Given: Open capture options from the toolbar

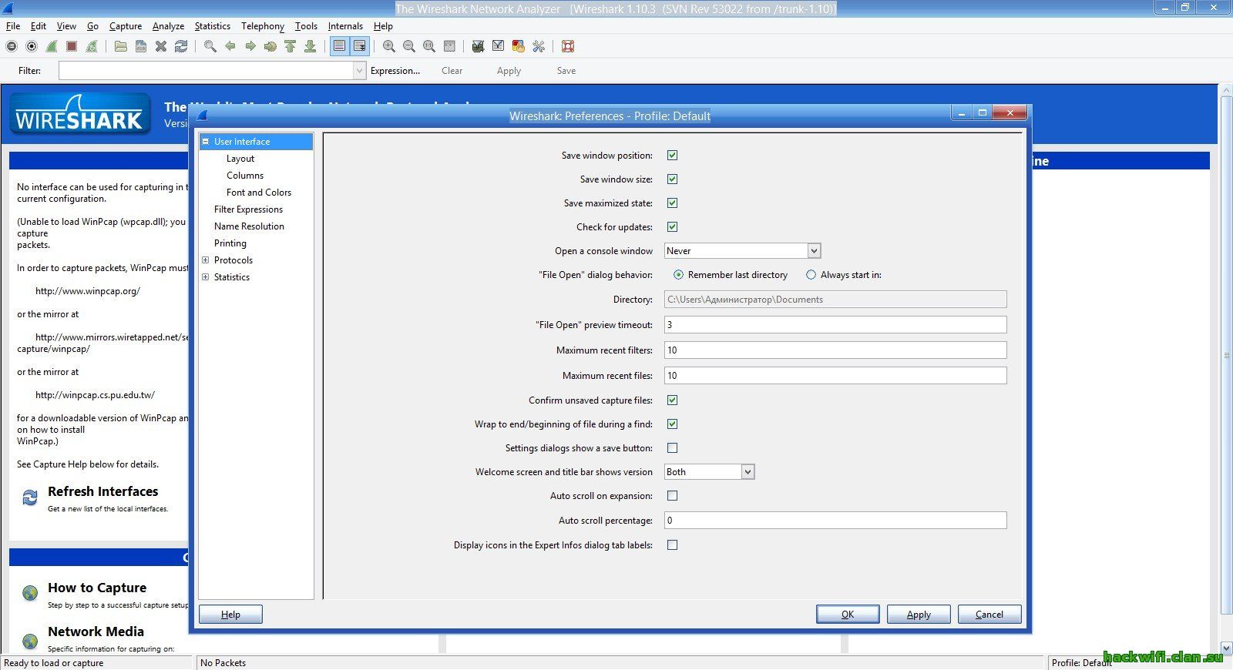Looking at the screenshot, I should 32,46.
